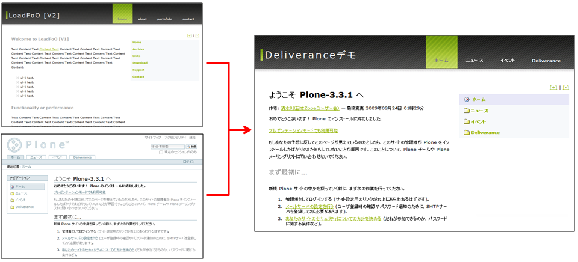The image size is (578, 262).
Task: Click the セキュリティ方針 link on the Plone page
Action: (98, 250)
